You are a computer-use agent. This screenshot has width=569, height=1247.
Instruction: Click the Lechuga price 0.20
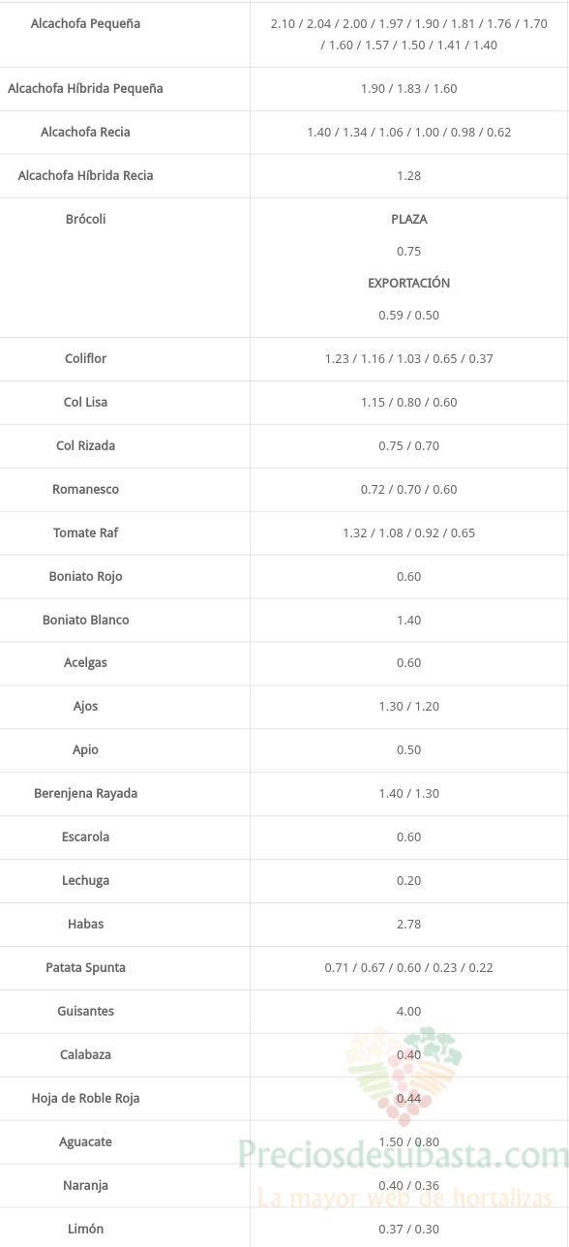click(x=409, y=880)
